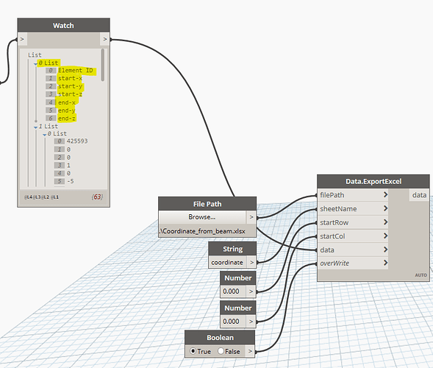This screenshot has height=368, width=433.
Task: Click the @L2 list level label
Action: 46,197
